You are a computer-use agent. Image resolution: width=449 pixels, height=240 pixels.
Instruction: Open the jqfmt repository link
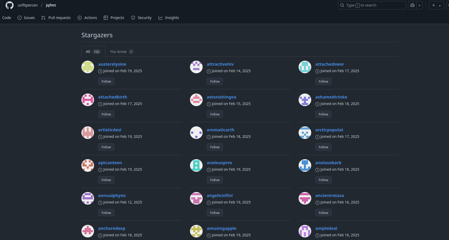click(x=51, y=5)
